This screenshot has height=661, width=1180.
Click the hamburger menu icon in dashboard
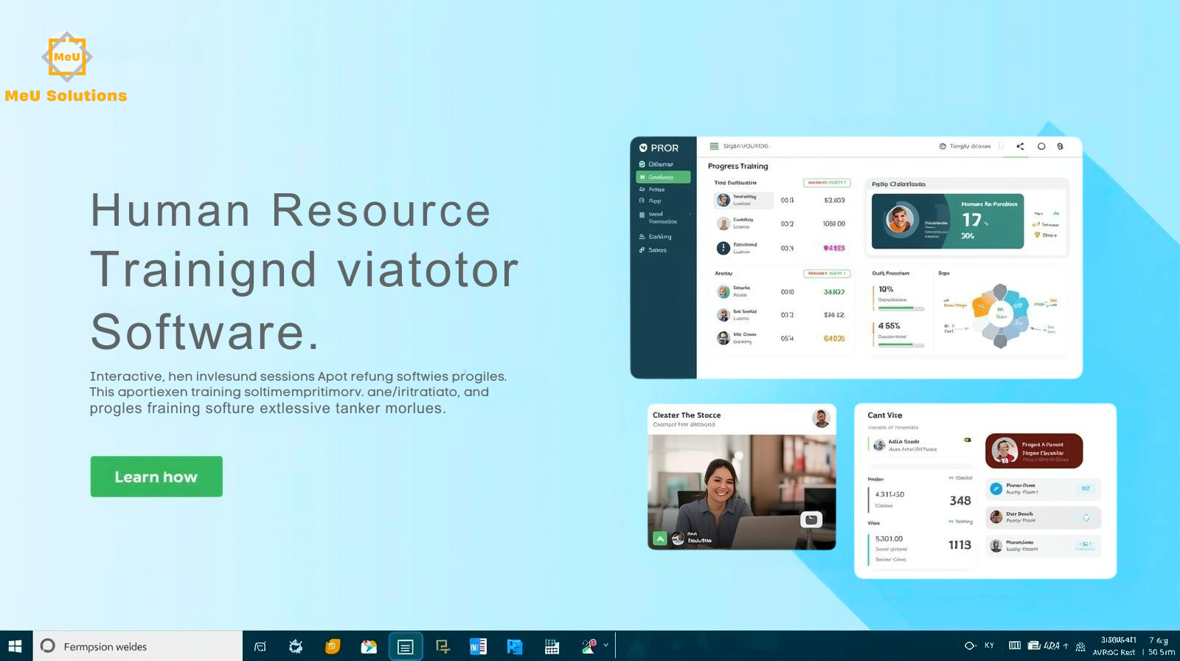pos(714,146)
